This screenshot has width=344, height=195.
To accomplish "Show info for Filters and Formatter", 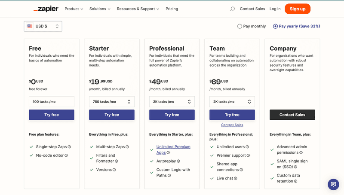I will (117, 161).
